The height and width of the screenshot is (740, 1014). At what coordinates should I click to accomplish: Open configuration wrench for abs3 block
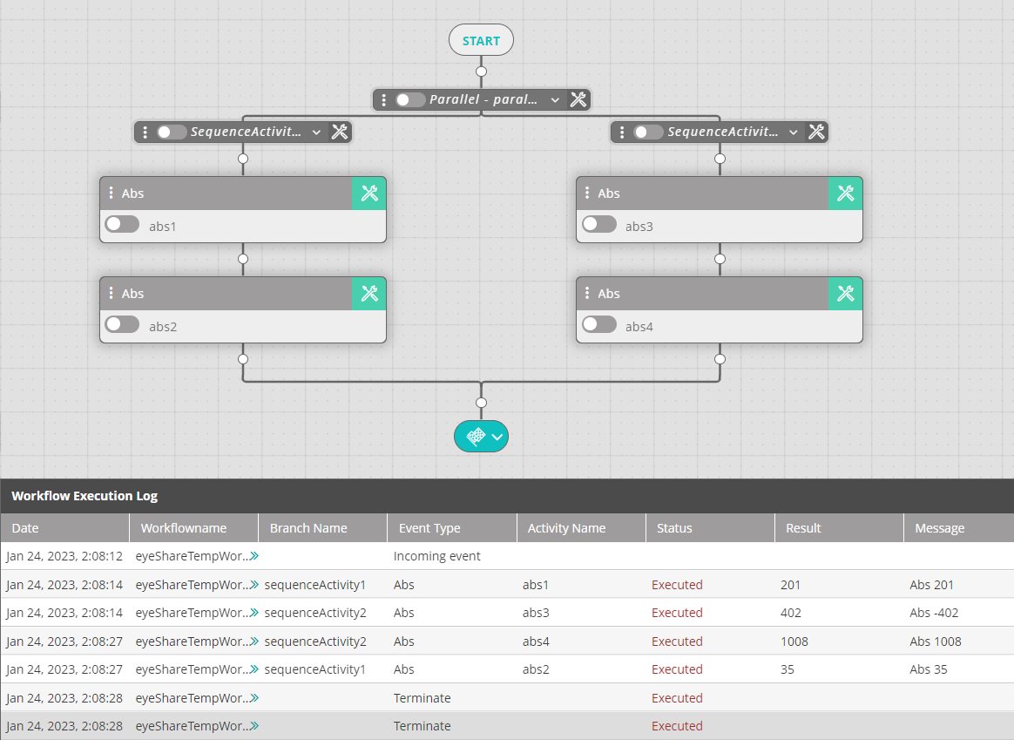[x=845, y=193]
